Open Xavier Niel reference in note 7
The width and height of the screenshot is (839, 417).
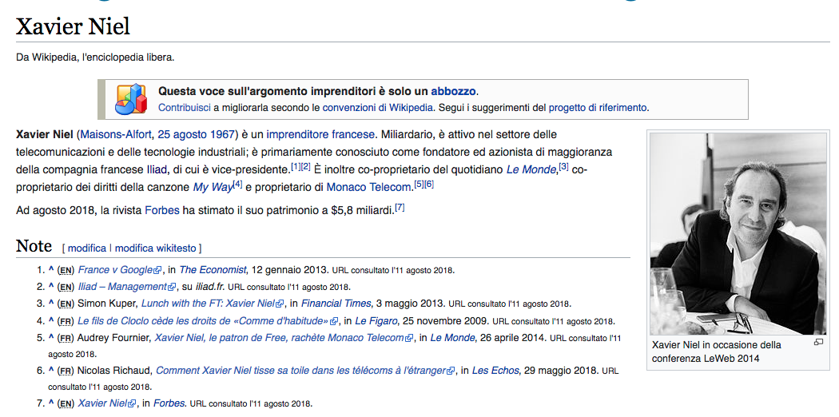tap(103, 403)
